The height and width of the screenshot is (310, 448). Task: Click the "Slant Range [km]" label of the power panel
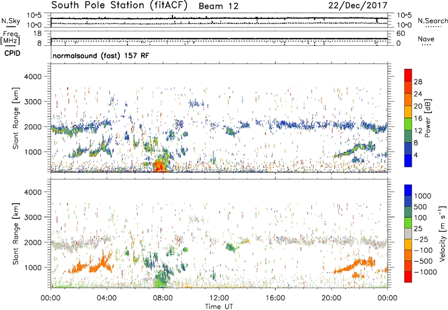[x=16, y=118]
